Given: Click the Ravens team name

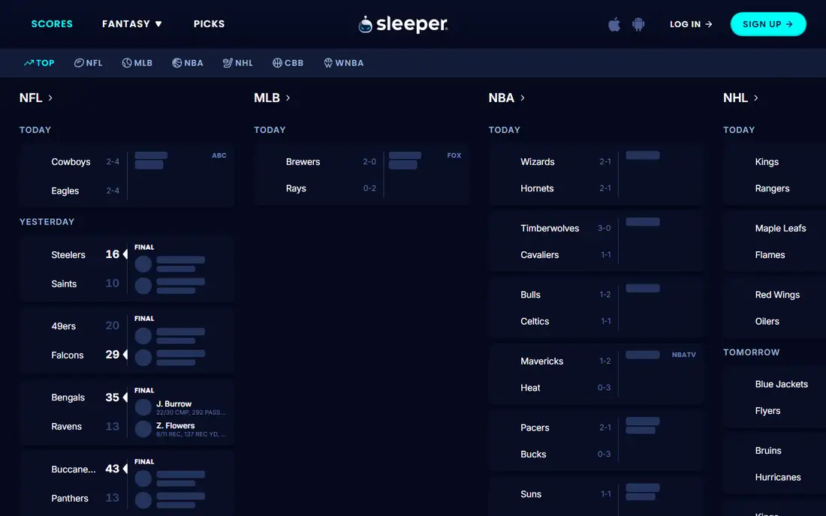Looking at the screenshot, I should [66, 427].
